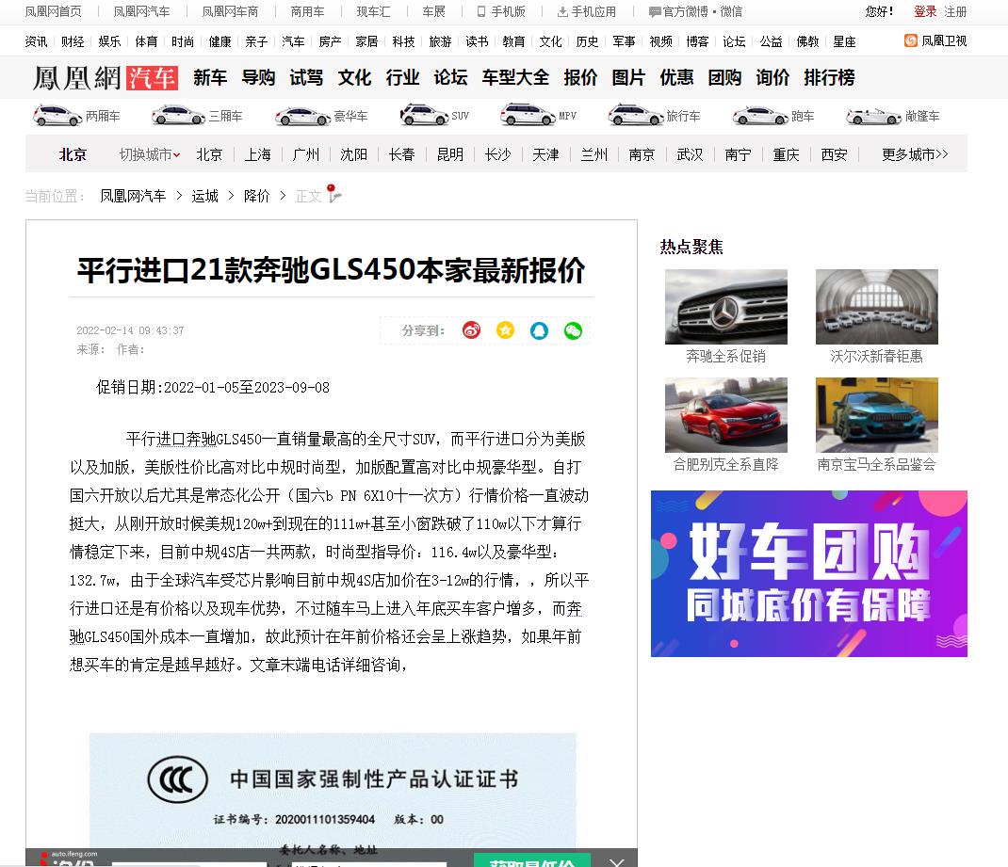Close the bottom inquiry bar
The width and height of the screenshot is (1008, 867).
616,862
